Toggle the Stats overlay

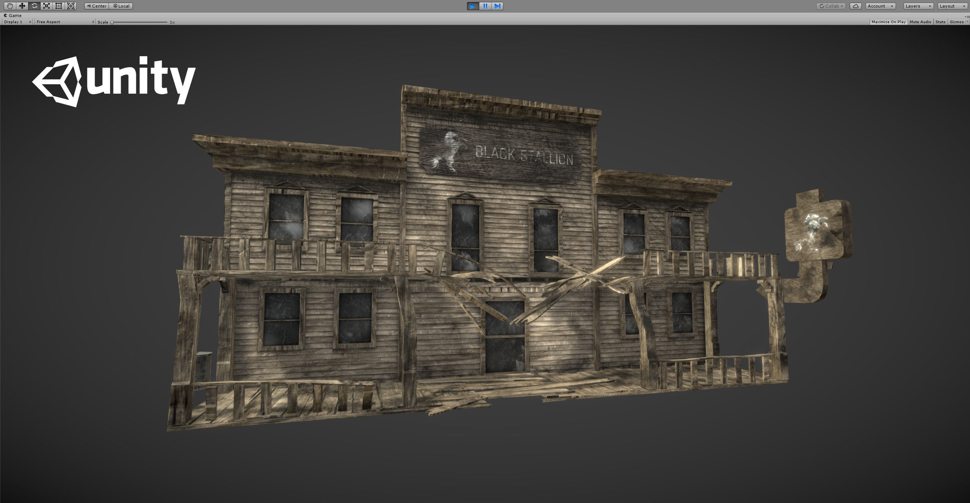(940, 22)
